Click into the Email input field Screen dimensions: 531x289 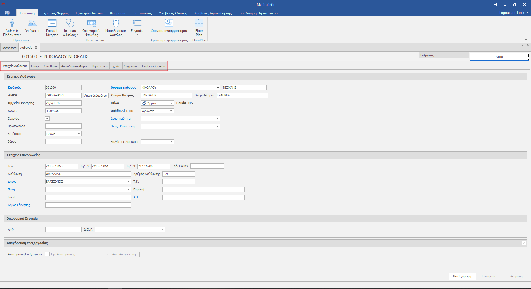click(x=88, y=197)
